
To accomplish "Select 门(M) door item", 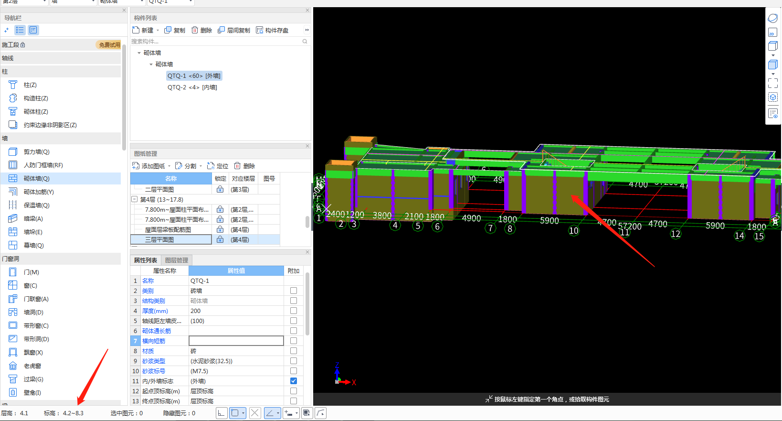I will [x=32, y=272].
